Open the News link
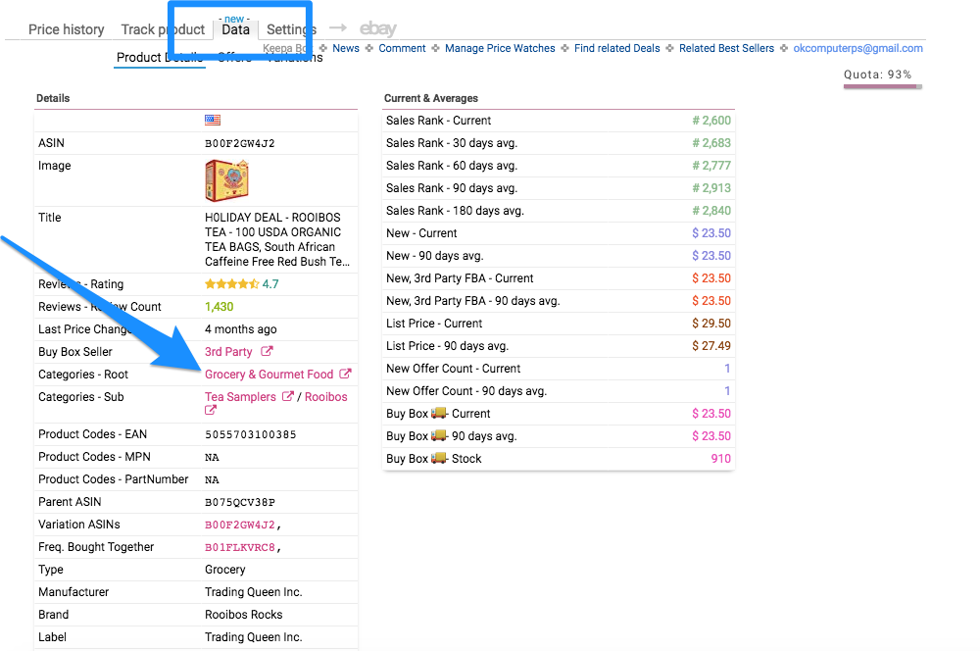 (x=346, y=48)
